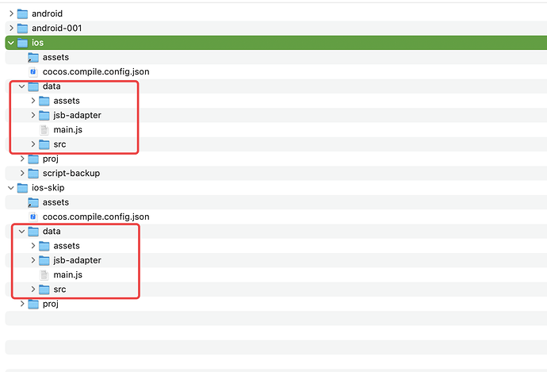Expand jsb-adapter chevron in ios-skip data
This screenshot has height=372, width=547.
[33, 260]
